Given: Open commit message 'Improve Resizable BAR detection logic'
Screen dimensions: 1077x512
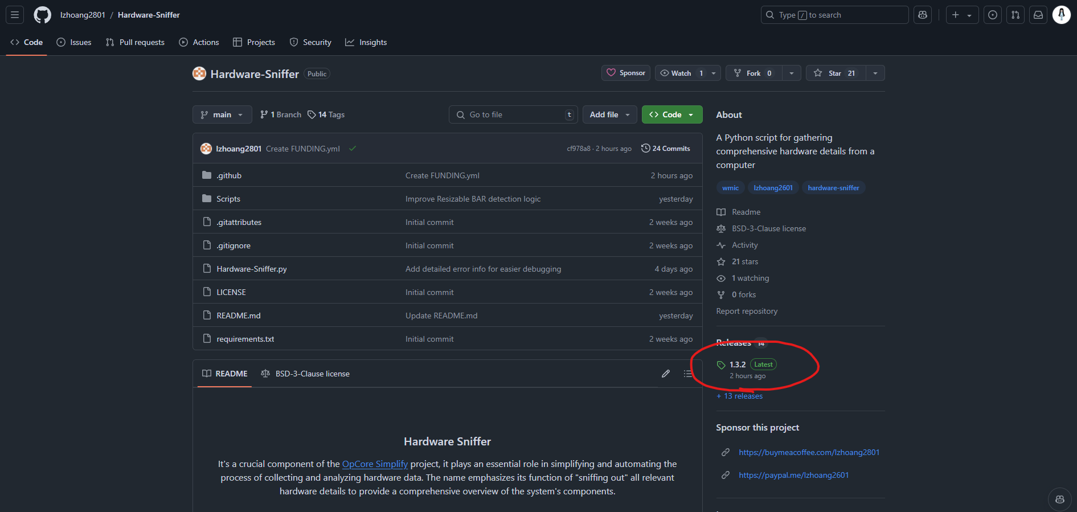Looking at the screenshot, I should [x=473, y=199].
